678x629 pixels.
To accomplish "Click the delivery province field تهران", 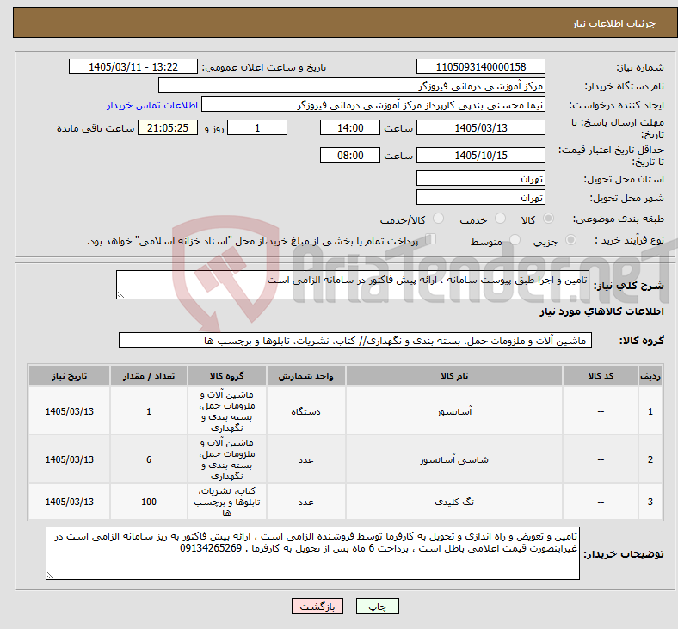I will pyautogui.click(x=481, y=178).
